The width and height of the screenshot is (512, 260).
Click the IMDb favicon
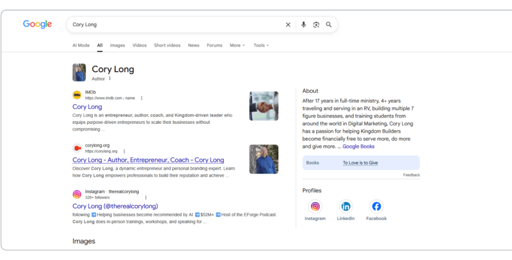[x=77, y=95]
